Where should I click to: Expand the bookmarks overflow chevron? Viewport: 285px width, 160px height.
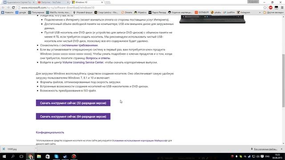(260, 12)
